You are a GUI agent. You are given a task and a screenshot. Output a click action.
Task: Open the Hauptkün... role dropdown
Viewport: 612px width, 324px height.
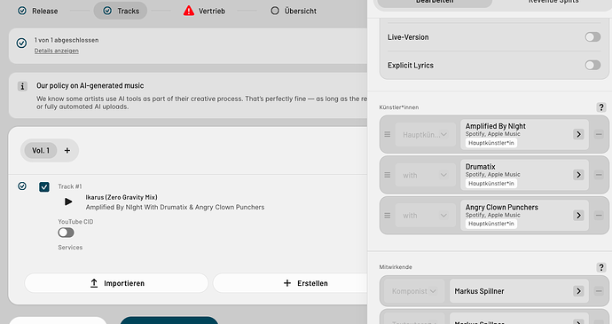point(426,135)
